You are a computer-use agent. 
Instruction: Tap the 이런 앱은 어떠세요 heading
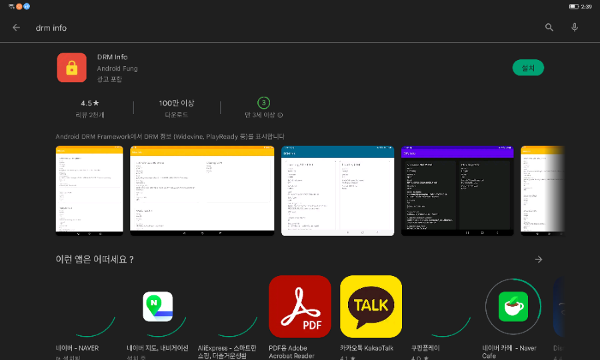tap(95, 259)
